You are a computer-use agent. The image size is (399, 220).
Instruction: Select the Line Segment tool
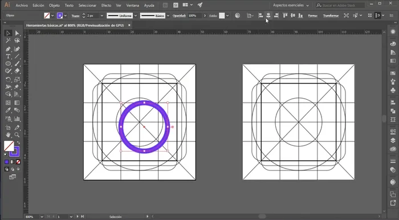click(x=17, y=56)
